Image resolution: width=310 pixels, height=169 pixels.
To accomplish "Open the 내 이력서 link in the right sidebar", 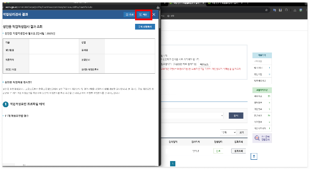I will point(262,68).
